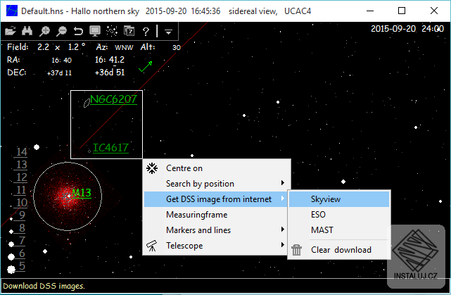The image size is (451, 295).
Task: Maximize the Hallo northern sky window
Action: click(x=402, y=11)
